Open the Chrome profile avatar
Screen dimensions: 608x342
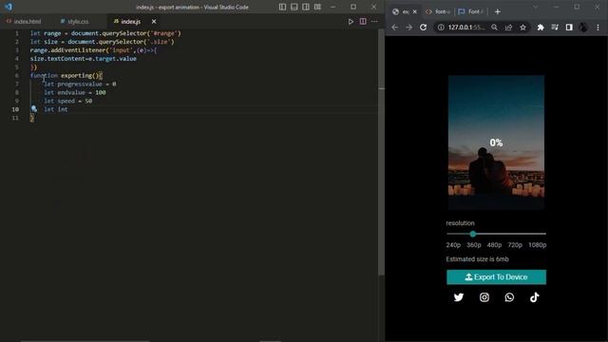(583, 28)
